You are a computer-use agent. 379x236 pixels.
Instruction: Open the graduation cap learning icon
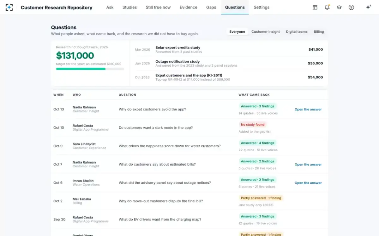pos(339,7)
